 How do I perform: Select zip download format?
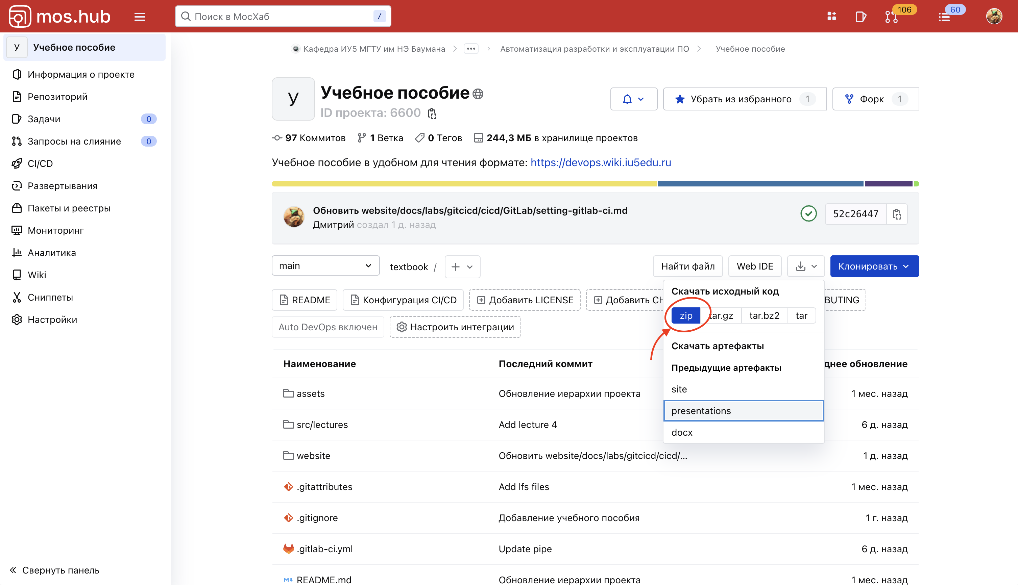point(686,315)
